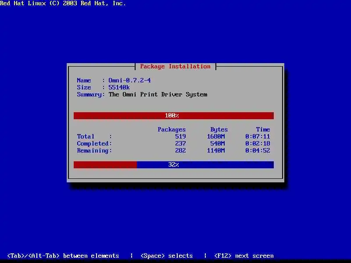Screen dimensions: 351x263
Task: Click total packages value 519
Action: 180,136
